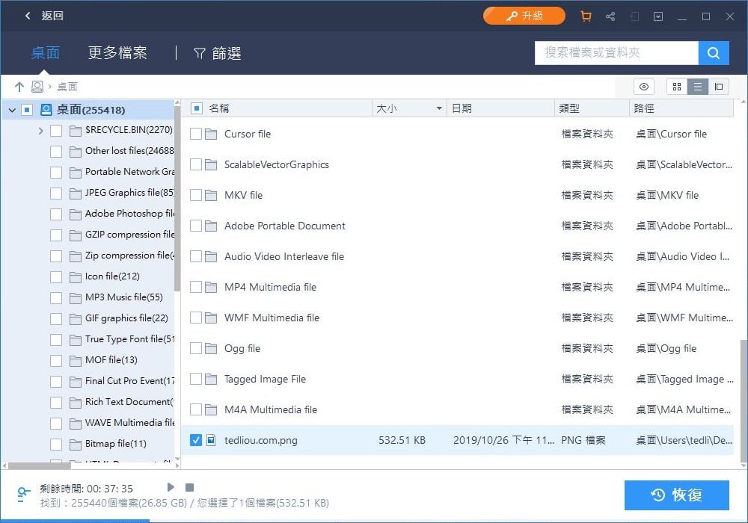Switch to thumbnail grid view

676,87
